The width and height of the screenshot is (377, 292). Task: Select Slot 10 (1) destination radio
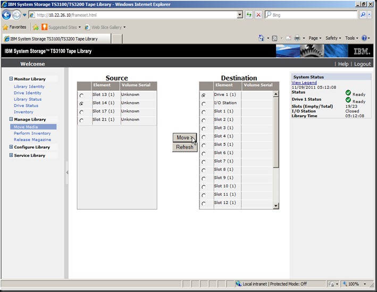[x=204, y=187]
